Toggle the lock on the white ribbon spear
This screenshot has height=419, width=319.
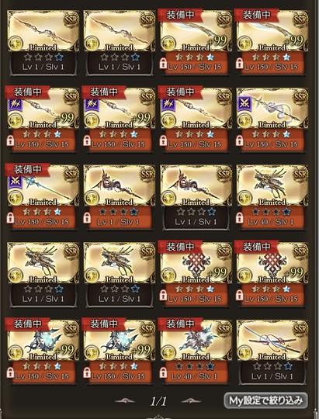239,140
